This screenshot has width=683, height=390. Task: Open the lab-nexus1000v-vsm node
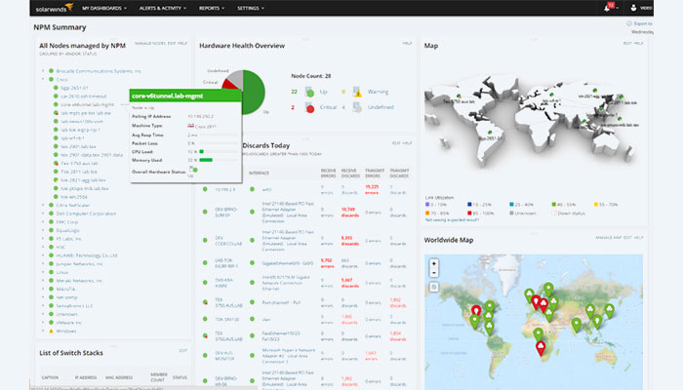pos(82,122)
